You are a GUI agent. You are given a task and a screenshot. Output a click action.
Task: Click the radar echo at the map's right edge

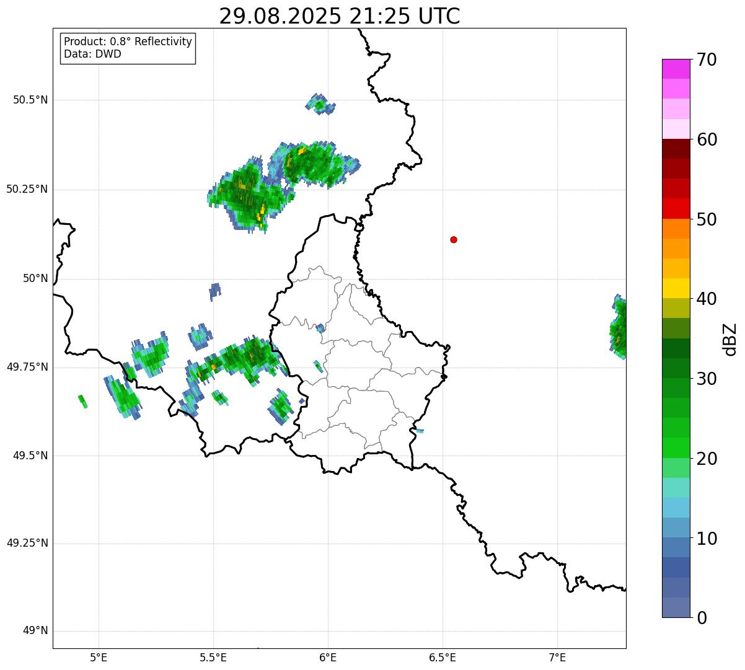pyautogui.click(x=619, y=327)
